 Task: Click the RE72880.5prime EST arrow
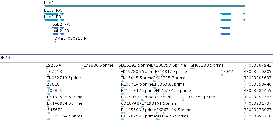(x=82, y=68)
